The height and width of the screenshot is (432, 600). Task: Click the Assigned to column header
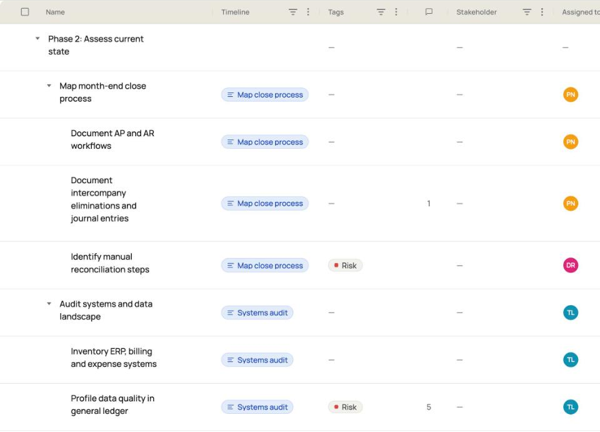click(x=581, y=12)
